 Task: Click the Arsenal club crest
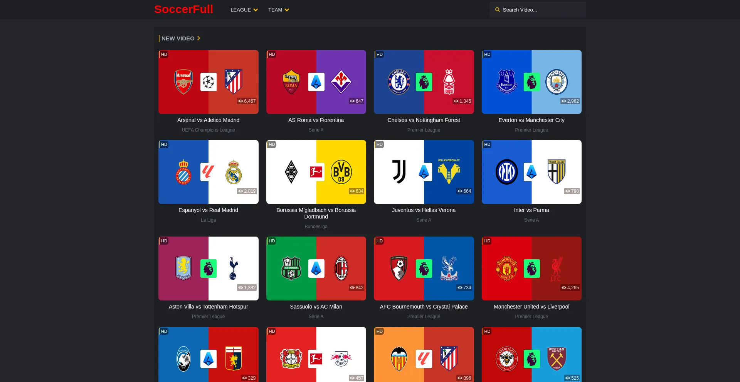(184, 82)
